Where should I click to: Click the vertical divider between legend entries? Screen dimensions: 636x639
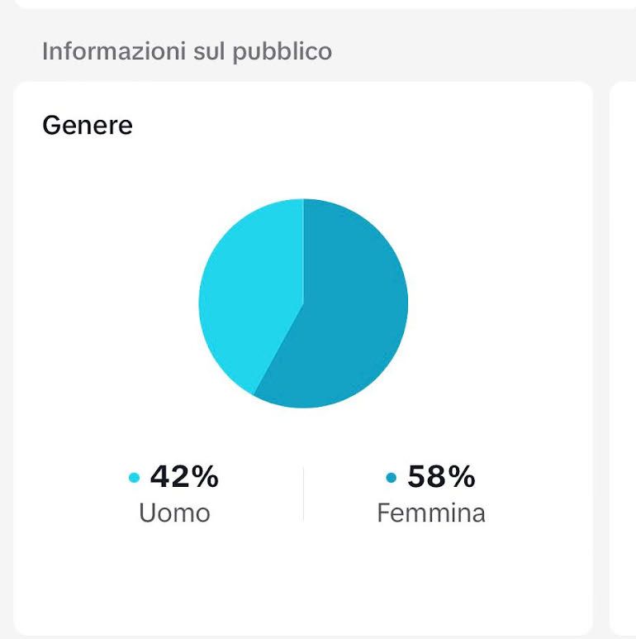point(303,494)
